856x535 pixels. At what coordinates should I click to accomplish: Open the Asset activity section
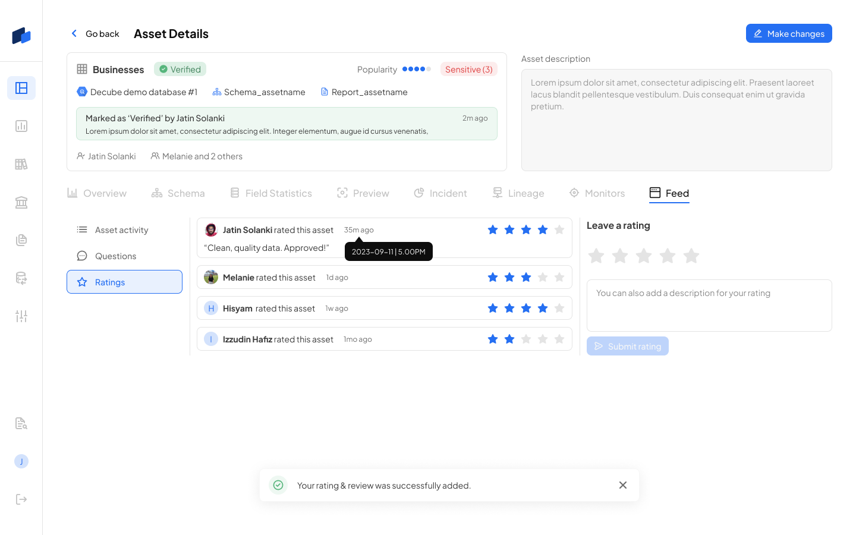tap(121, 230)
